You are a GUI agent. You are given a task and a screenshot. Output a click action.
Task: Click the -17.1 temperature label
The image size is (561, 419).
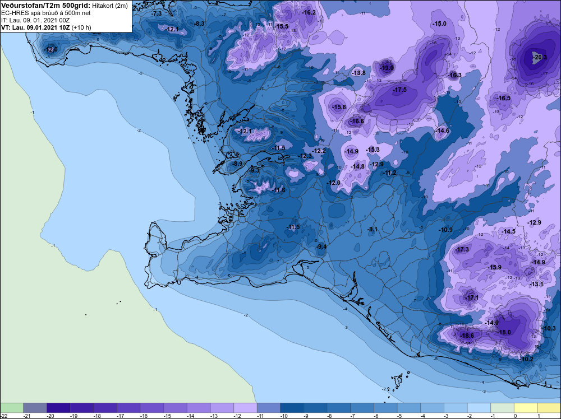click(471, 297)
